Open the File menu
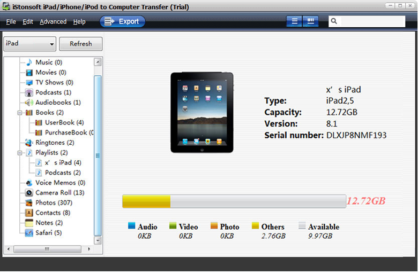Image resolution: width=418 pixels, height=274 pixels. (11, 21)
